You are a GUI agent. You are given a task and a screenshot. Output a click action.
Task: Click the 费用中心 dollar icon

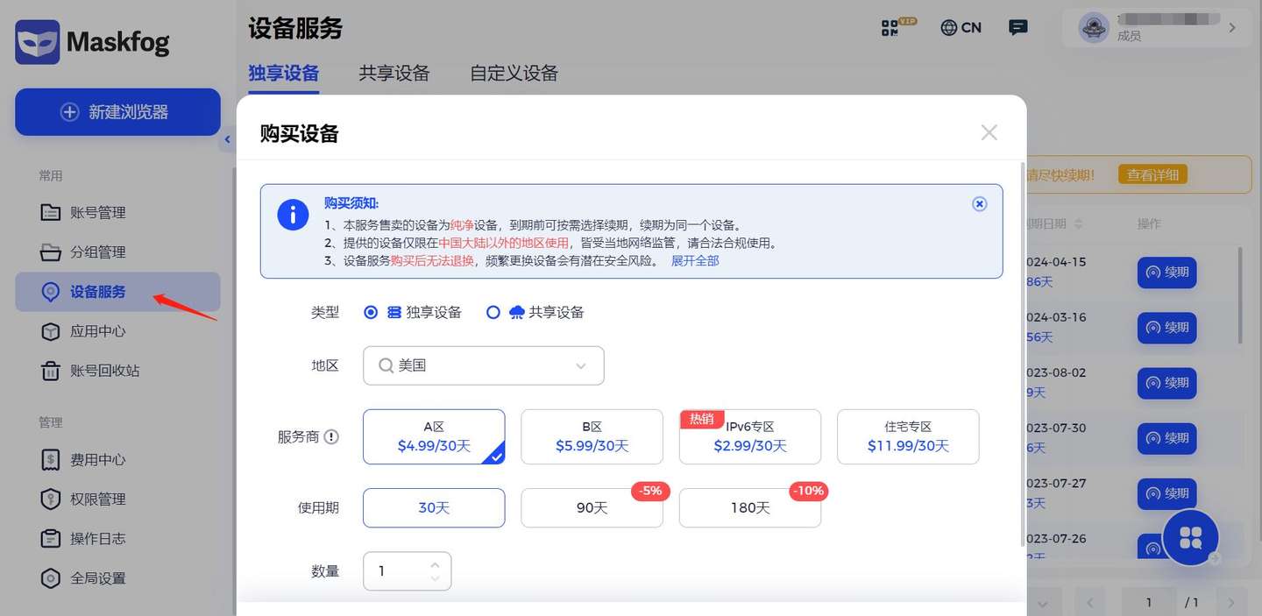(51, 459)
